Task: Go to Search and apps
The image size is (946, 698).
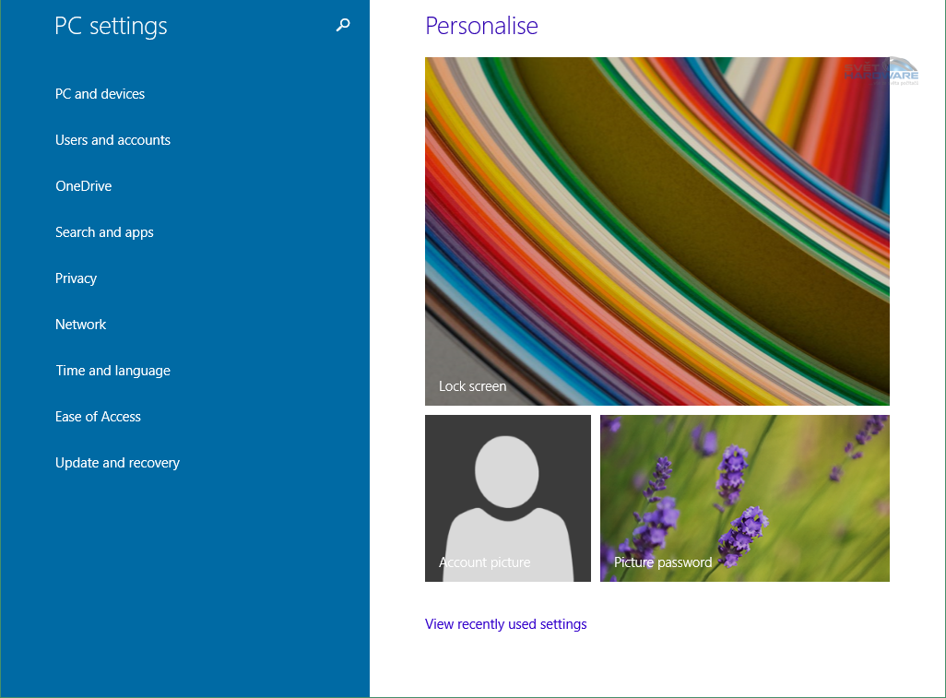Action: click(x=104, y=232)
